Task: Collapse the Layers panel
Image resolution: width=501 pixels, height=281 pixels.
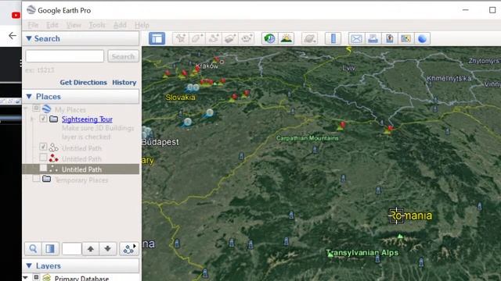Action: point(29,265)
